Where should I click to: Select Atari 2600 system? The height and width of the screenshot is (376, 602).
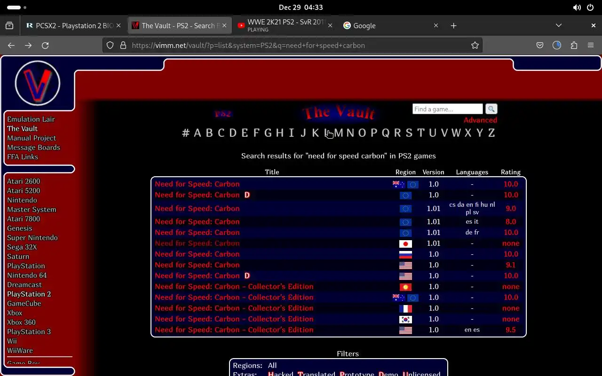(x=24, y=181)
